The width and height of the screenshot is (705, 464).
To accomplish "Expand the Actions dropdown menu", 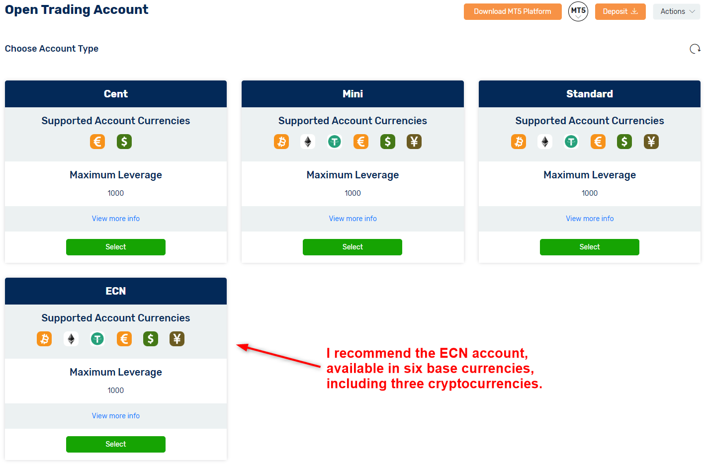I will pyautogui.click(x=677, y=11).
